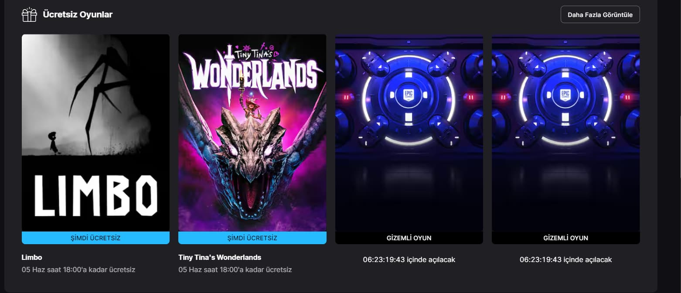Click the countdown timer under second mystery game
This screenshot has height=293, width=681.
(x=566, y=259)
